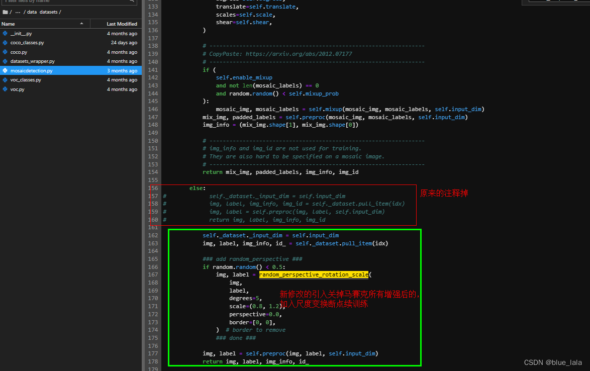Screen dimensions: 590x371
Task: Sort files by Last Modified column
Action: click(x=116, y=24)
